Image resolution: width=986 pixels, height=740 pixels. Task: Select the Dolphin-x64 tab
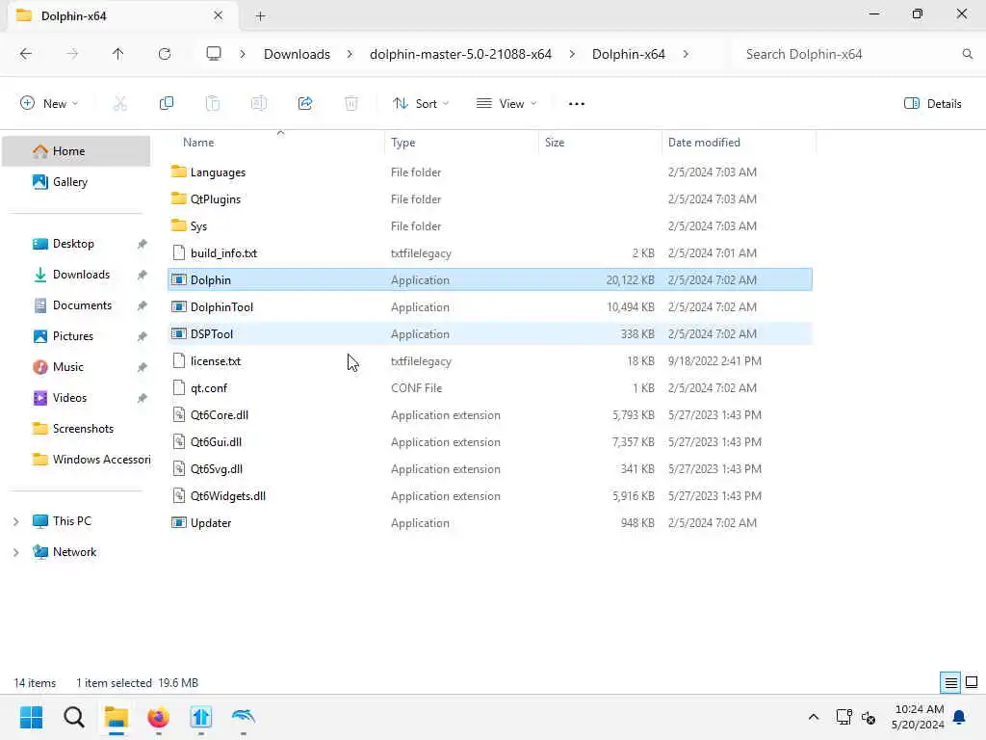[122, 15]
